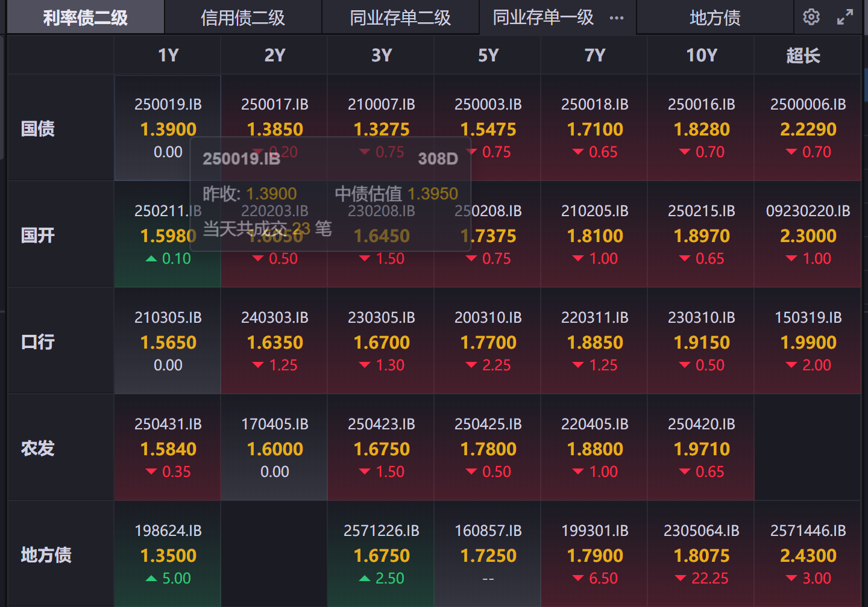This screenshot has height=607, width=868.
Task: Open the settings gear icon
Action: (811, 17)
